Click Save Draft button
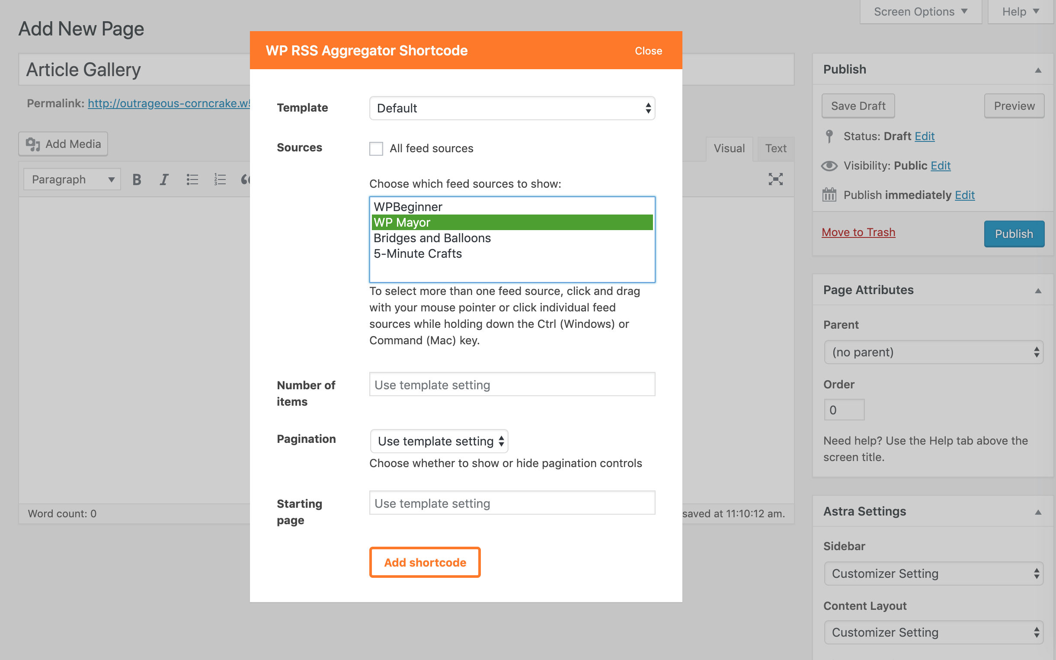This screenshot has width=1056, height=660. [858, 106]
